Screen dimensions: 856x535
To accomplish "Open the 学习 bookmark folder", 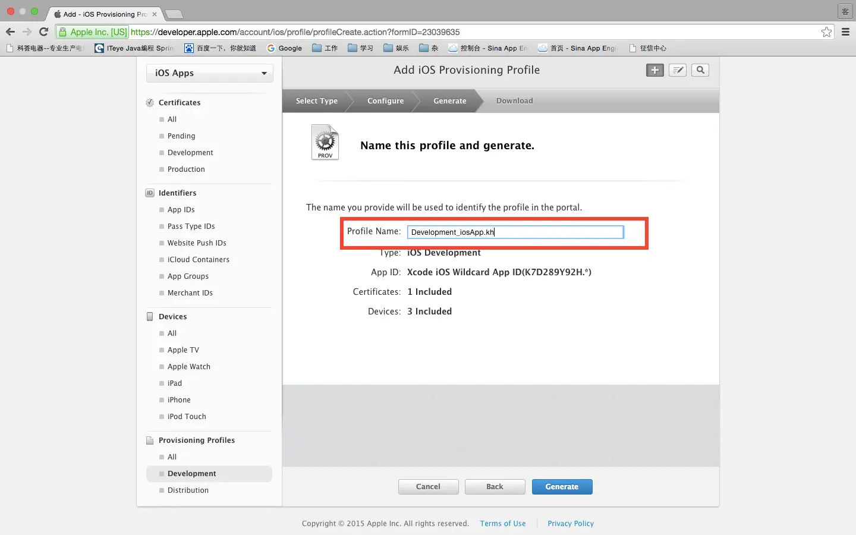I will (361, 48).
